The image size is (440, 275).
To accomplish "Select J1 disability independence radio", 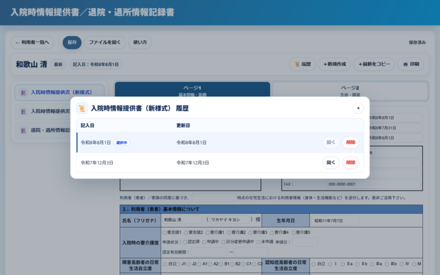I will click(x=178, y=264).
